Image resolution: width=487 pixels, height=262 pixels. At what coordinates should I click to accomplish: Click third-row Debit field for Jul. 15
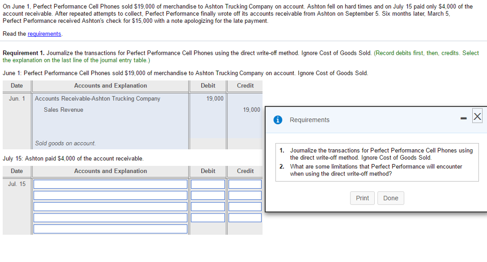208,206
